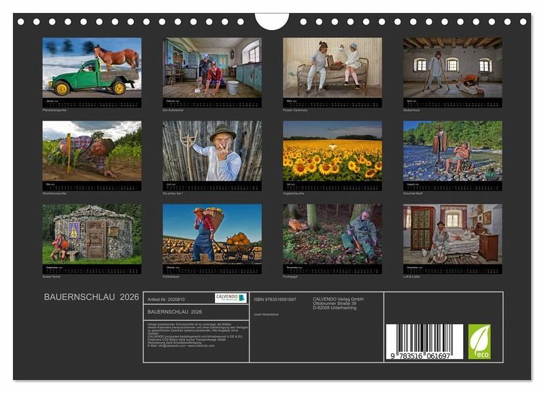Select the June man with pitchfork photo
The image size is (544, 393).
[212, 151]
